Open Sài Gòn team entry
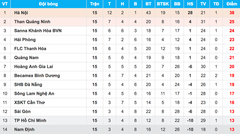 (x=22, y=111)
